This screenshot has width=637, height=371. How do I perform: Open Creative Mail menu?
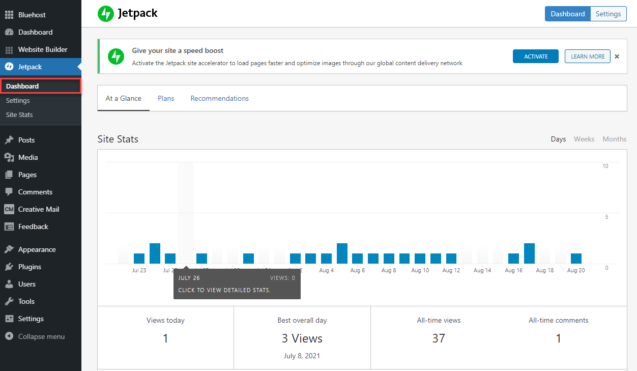[x=41, y=209]
